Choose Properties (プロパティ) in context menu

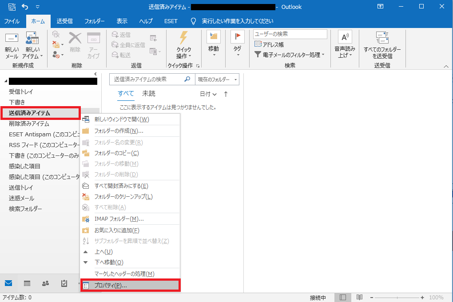click(x=130, y=285)
